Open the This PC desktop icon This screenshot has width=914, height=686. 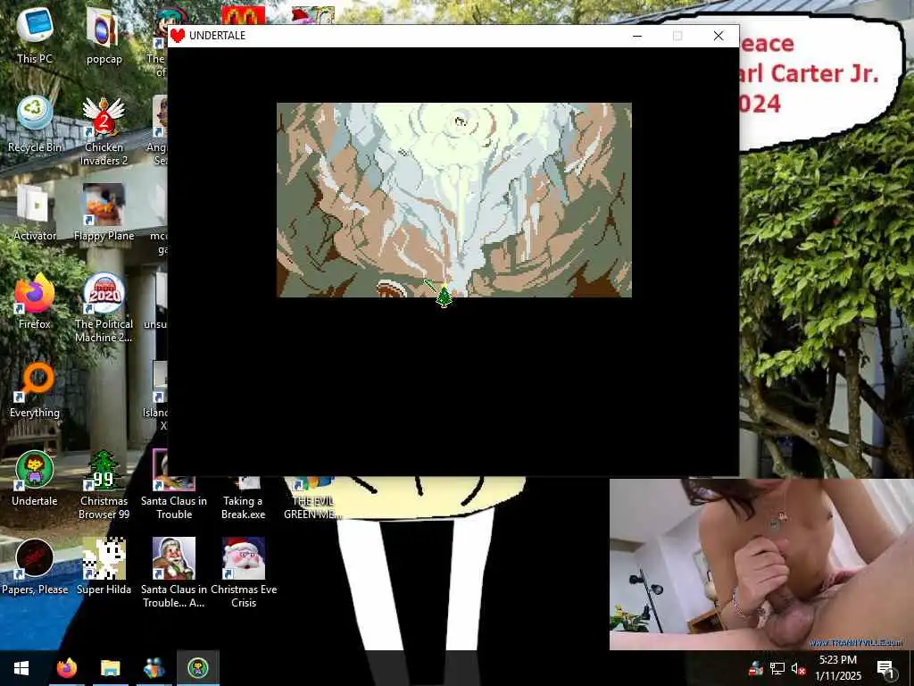(35, 34)
